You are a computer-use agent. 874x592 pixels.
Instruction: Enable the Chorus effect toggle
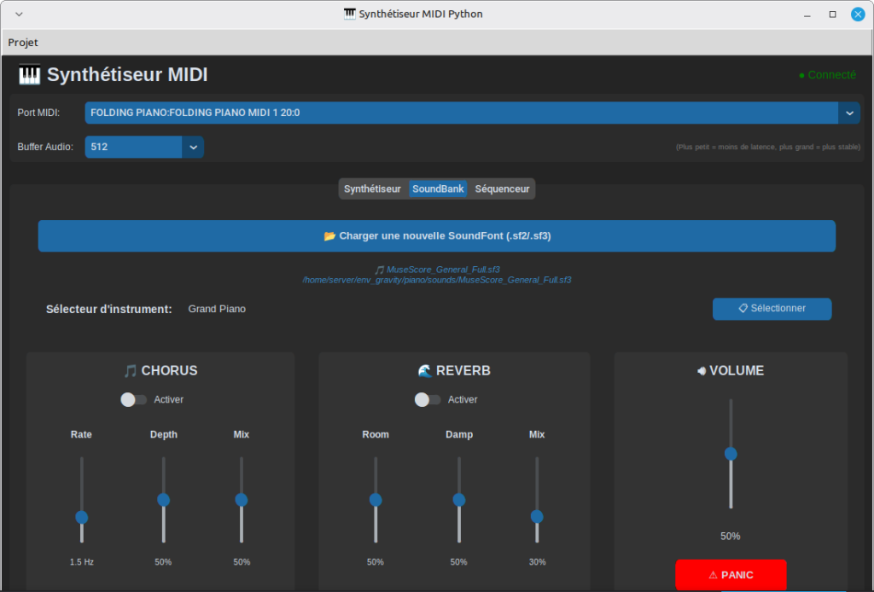click(x=134, y=399)
